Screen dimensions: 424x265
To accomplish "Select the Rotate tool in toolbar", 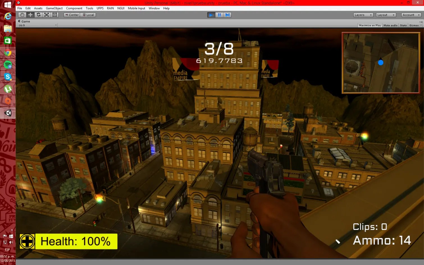I will (x=38, y=15).
